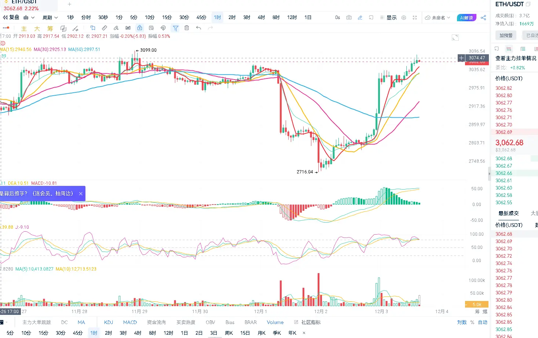
Task: Expand the chart with the corner expand icon
Action: 455,37
